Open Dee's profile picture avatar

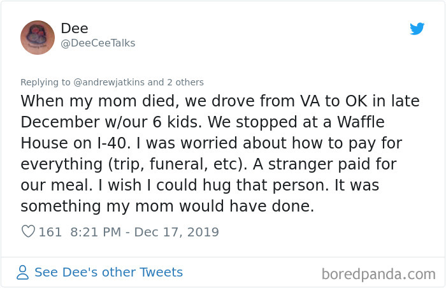[x=38, y=36]
